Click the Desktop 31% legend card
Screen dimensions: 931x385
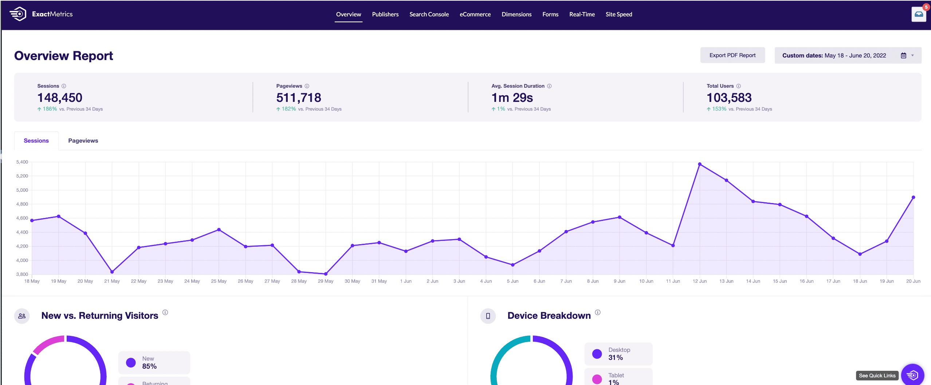coord(618,354)
